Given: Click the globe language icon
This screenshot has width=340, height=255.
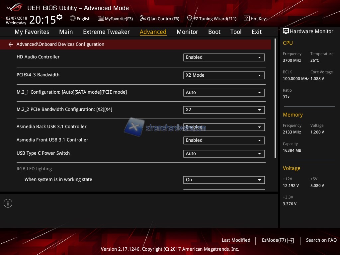Looking at the screenshot, I should [73, 19].
